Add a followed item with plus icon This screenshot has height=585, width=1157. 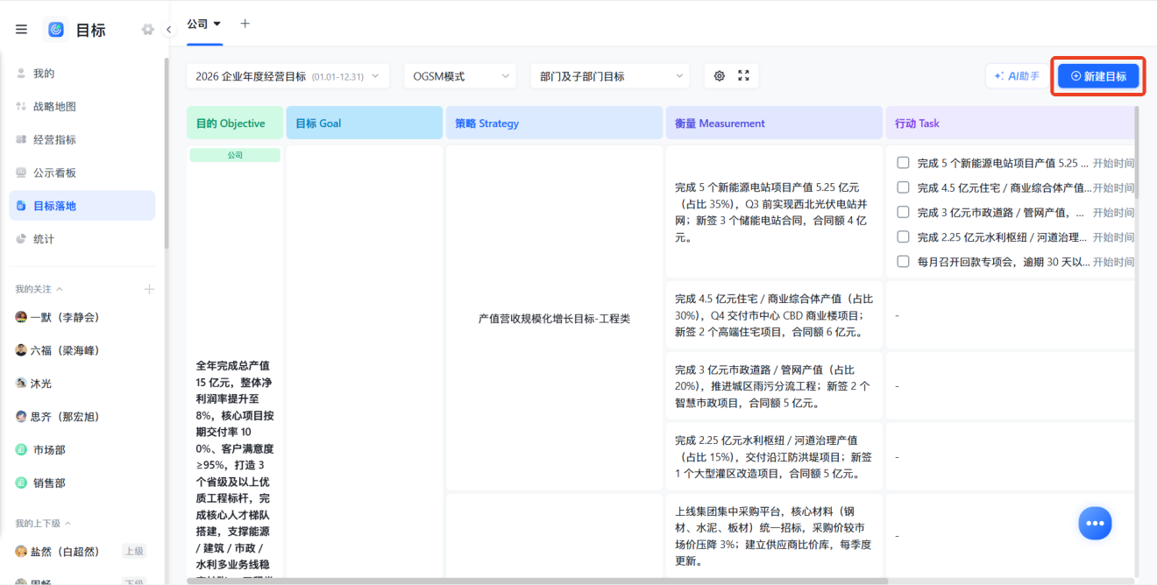[149, 289]
